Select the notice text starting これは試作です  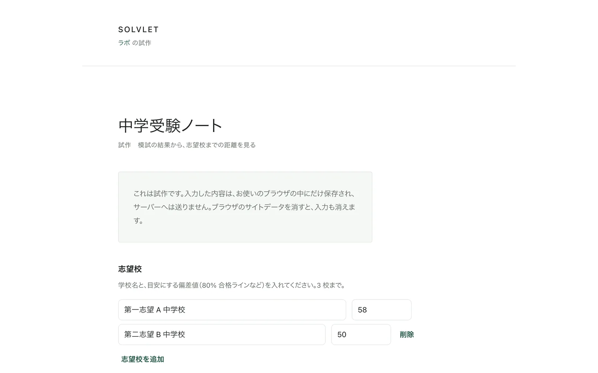click(x=245, y=207)
